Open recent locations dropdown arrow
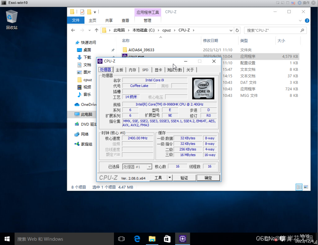 (x=89, y=30)
